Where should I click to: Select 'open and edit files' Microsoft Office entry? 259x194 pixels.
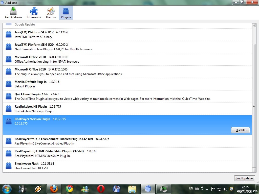(127, 72)
